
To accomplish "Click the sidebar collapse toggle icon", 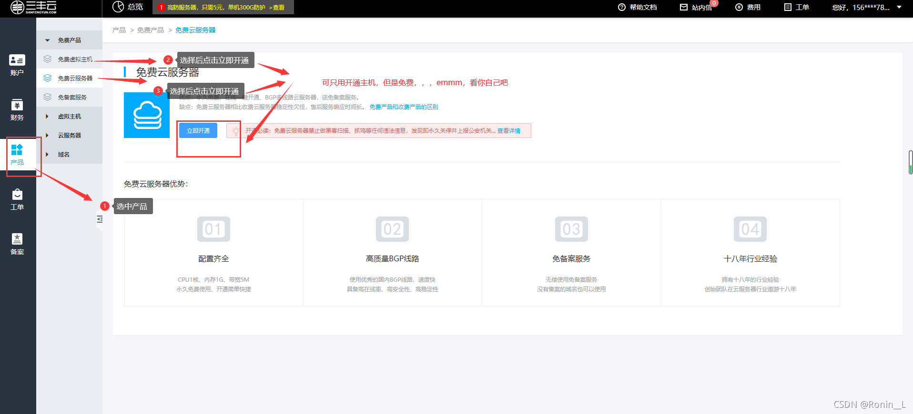I will (100, 219).
